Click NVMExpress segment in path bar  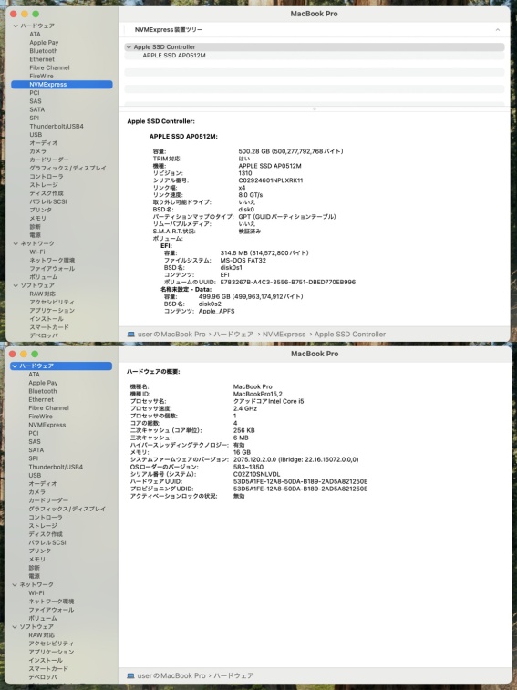284,335
